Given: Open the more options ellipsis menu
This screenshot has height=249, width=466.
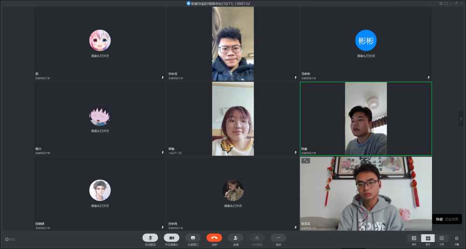Looking at the screenshot, I should tap(278, 238).
